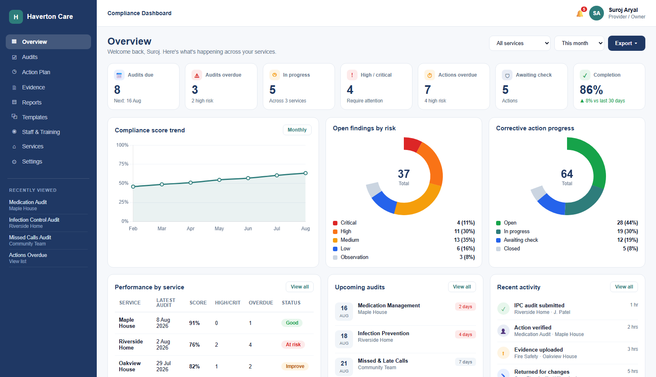Click the Haverton Care logo icon

pyautogui.click(x=16, y=17)
